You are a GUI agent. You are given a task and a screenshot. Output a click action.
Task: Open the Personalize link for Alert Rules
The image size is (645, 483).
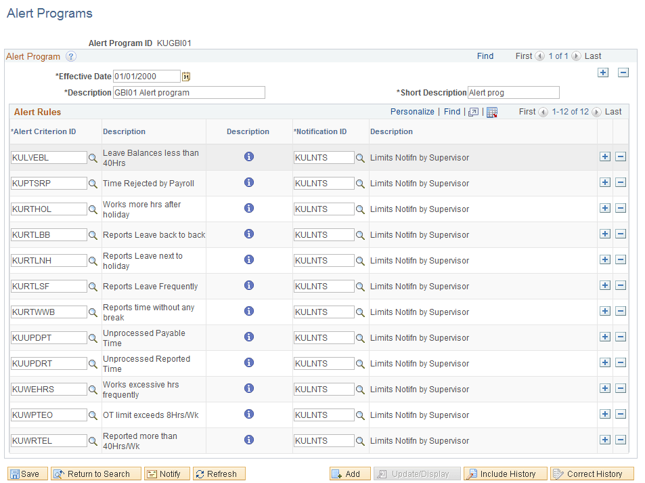tap(412, 111)
